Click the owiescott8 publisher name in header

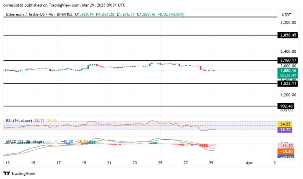tap(14, 5)
